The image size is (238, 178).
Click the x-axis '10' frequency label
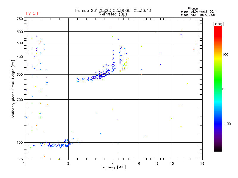[x=172, y=163]
